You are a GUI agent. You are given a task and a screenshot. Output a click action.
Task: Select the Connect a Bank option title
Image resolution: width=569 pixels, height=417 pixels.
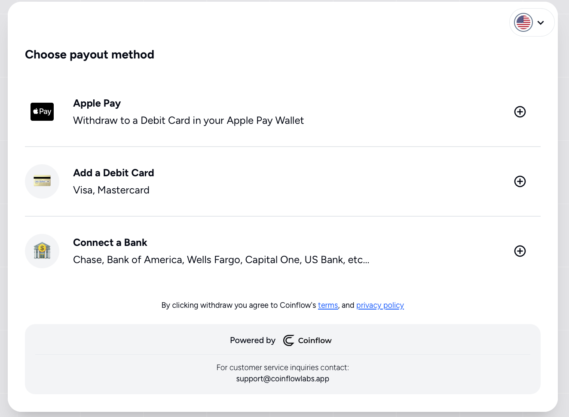point(110,242)
